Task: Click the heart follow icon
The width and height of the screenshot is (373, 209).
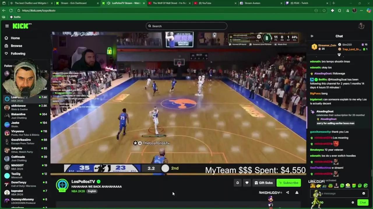Action: tap(247, 183)
